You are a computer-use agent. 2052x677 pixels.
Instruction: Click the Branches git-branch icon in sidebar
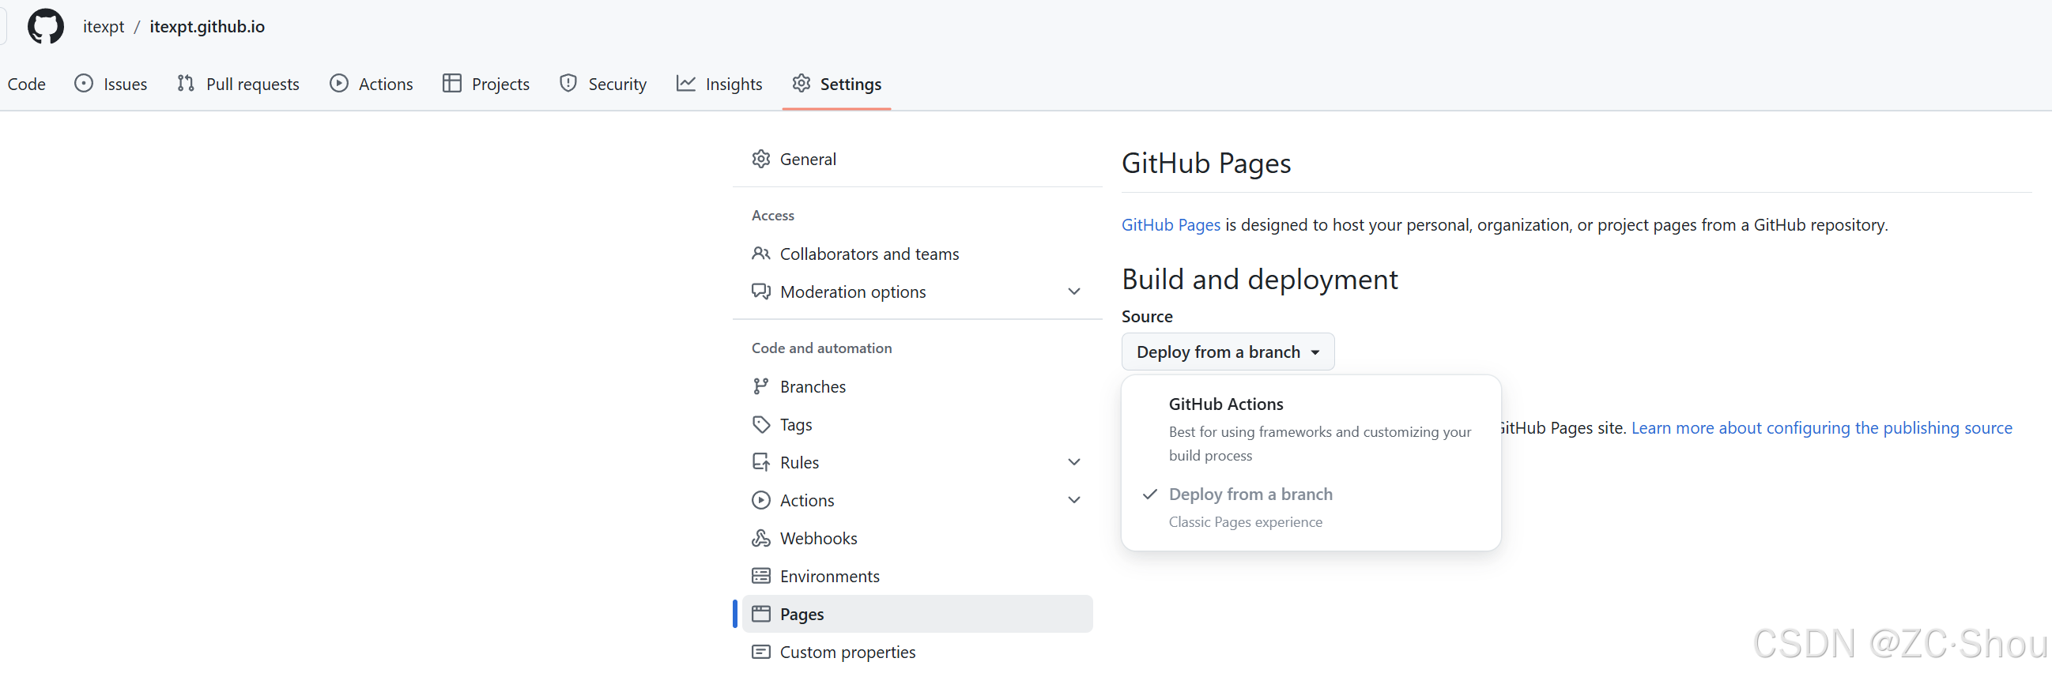(x=760, y=386)
